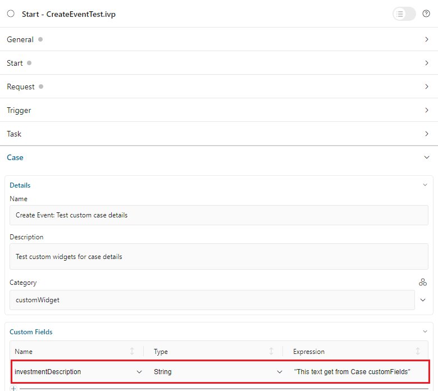
Task: Sort custom fields by Name column
Action: tap(132, 351)
